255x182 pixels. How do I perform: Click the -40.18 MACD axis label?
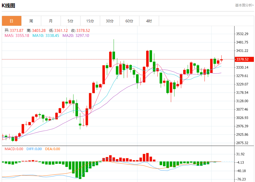[x=241, y=171]
